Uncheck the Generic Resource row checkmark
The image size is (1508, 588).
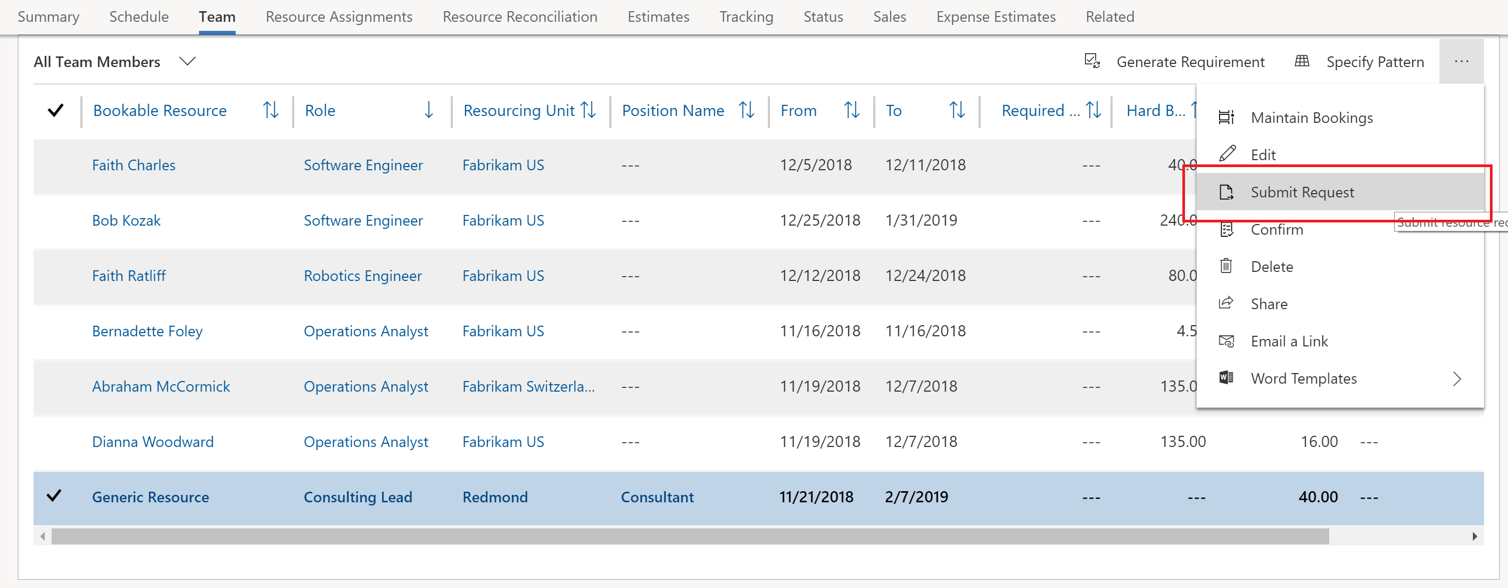(54, 495)
